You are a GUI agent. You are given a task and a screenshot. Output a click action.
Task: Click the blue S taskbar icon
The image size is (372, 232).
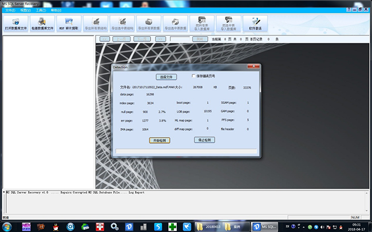pyautogui.click(x=158, y=227)
